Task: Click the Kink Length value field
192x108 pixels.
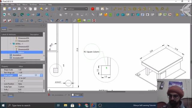Action: pyautogui.click(x=29, y=75)
